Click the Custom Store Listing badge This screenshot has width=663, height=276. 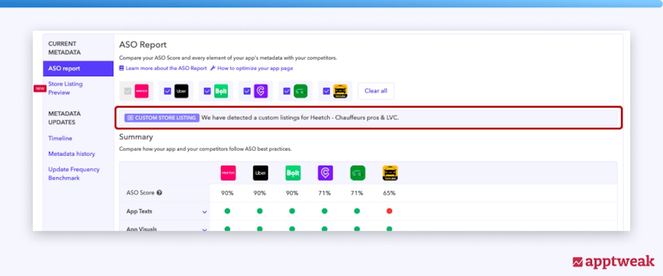pyautogui.click(x=161, y=118)
